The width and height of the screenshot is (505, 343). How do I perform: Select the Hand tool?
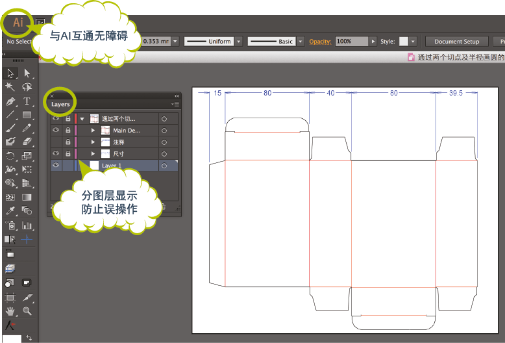[x=10, y=311]
